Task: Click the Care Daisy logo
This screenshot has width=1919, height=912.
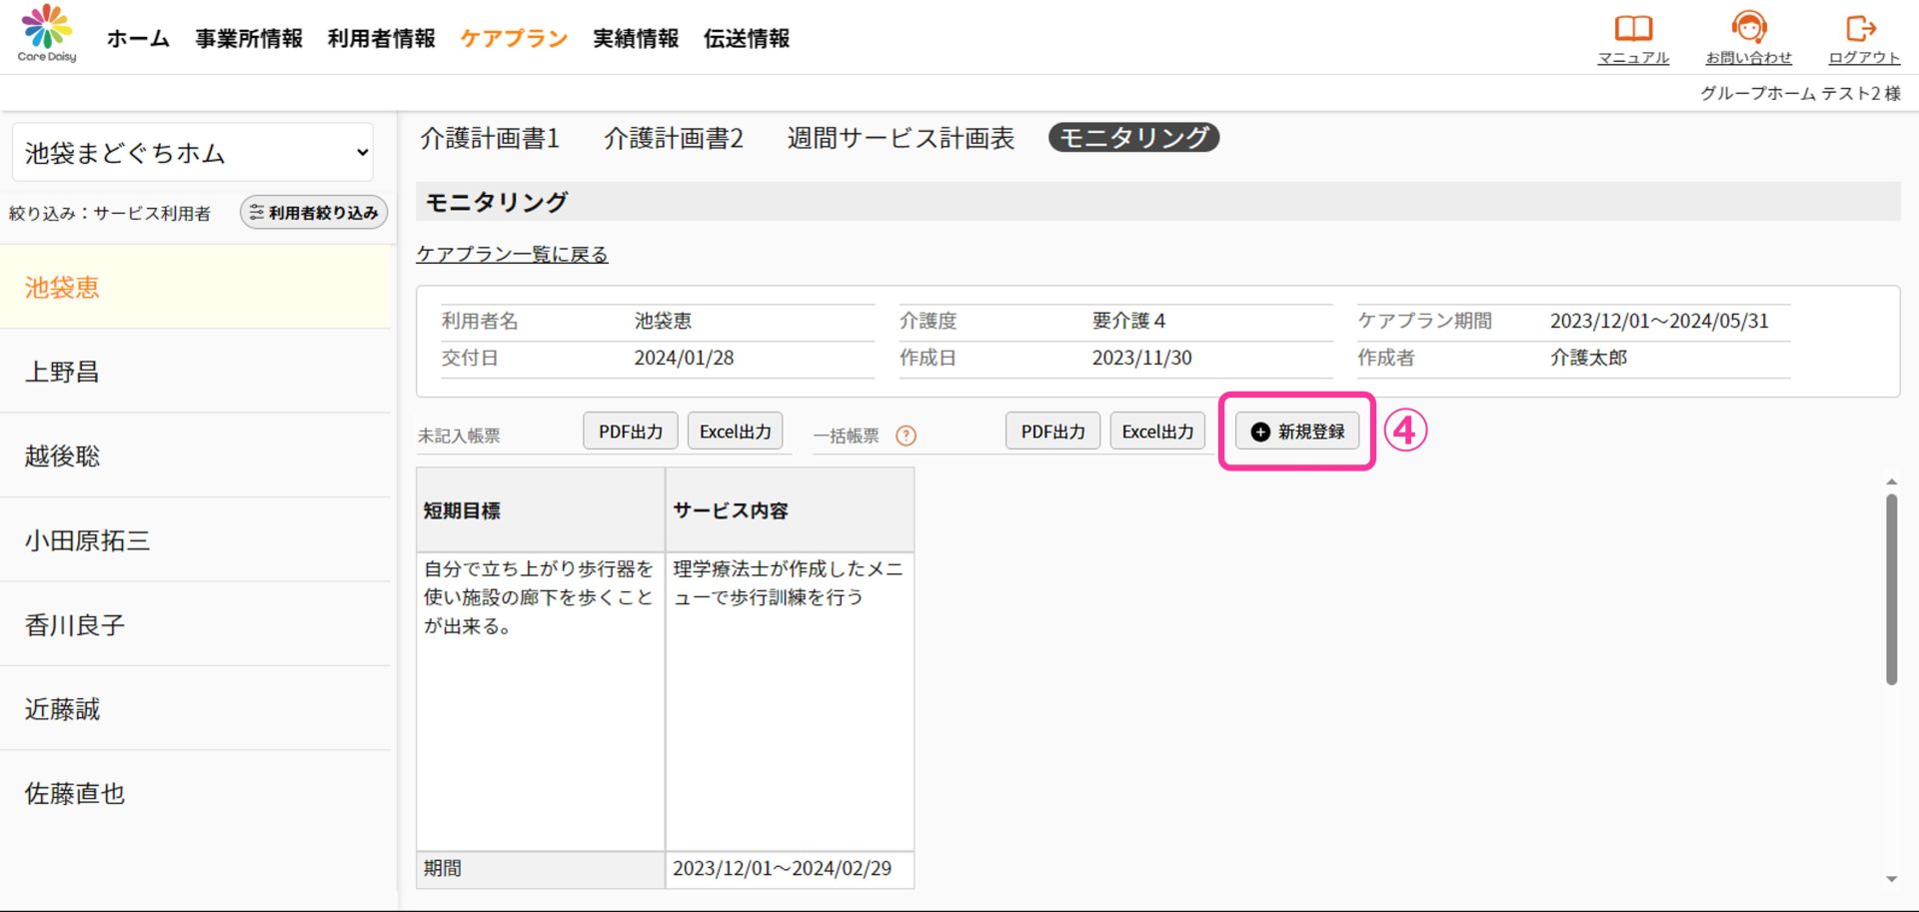Action: point(47,34)
